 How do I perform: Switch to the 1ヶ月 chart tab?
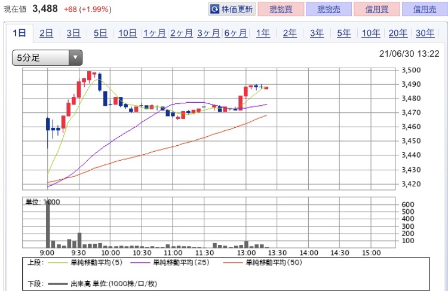pos(154,33)
